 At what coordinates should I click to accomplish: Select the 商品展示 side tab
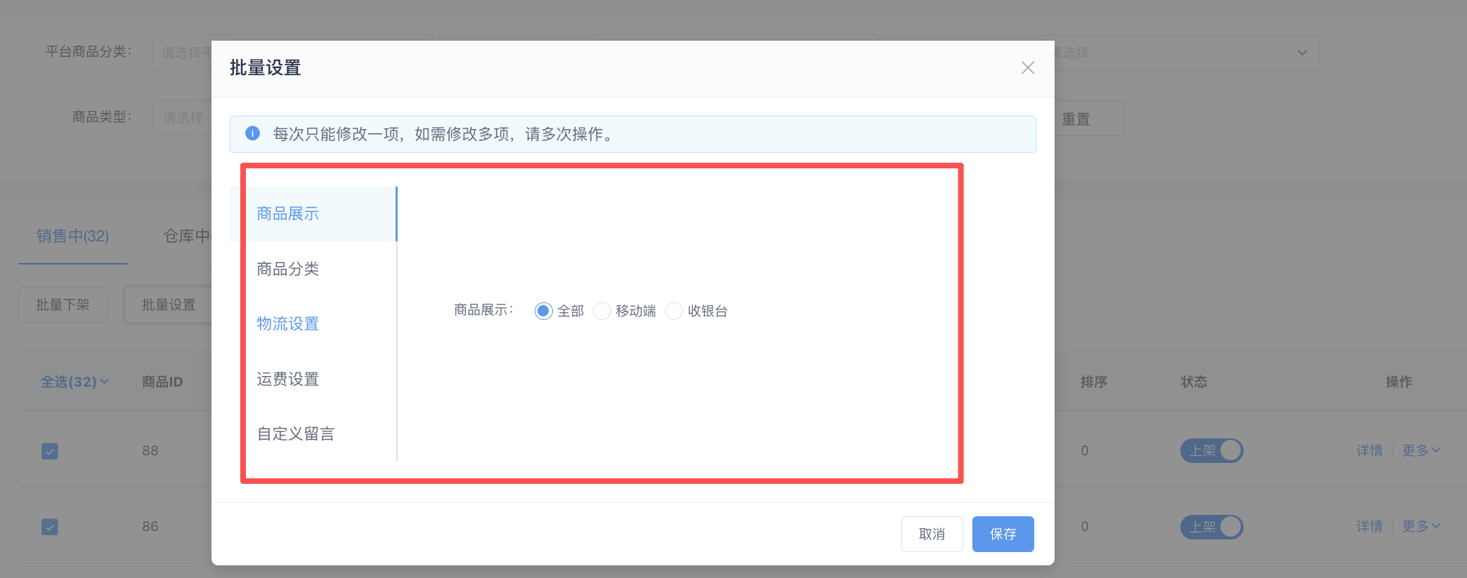313,214
